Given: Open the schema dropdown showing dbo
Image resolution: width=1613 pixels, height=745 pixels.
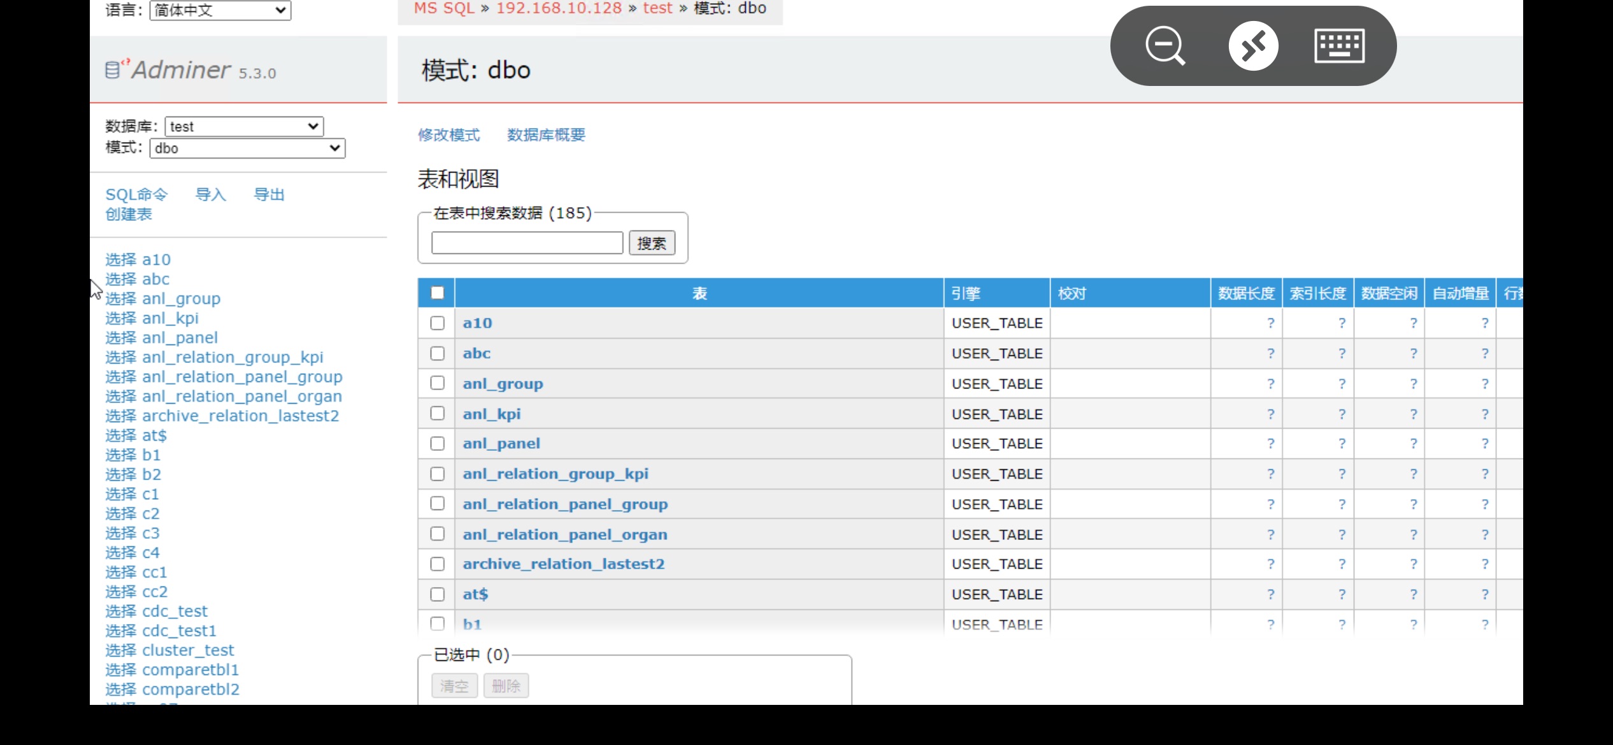Looking at the screenshot, I should 247,148.
